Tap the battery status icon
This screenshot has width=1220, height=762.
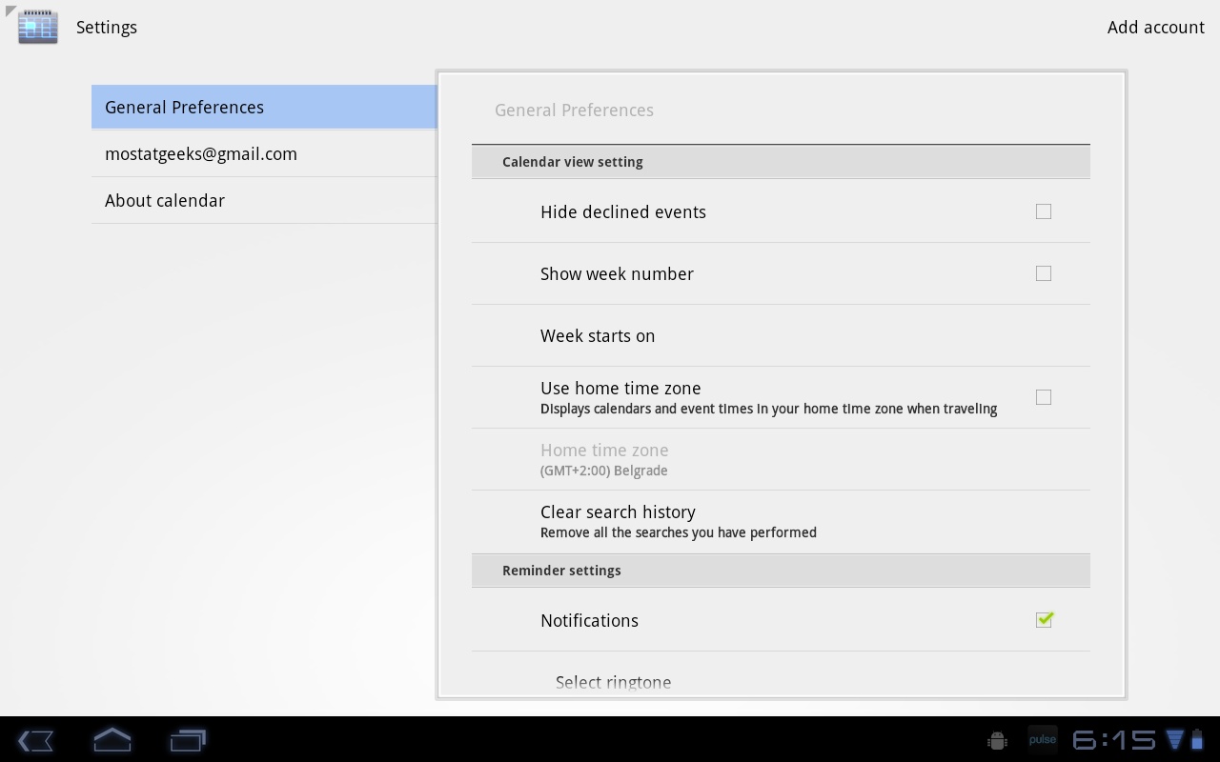pyautogui.click(x=1197, y=739)
